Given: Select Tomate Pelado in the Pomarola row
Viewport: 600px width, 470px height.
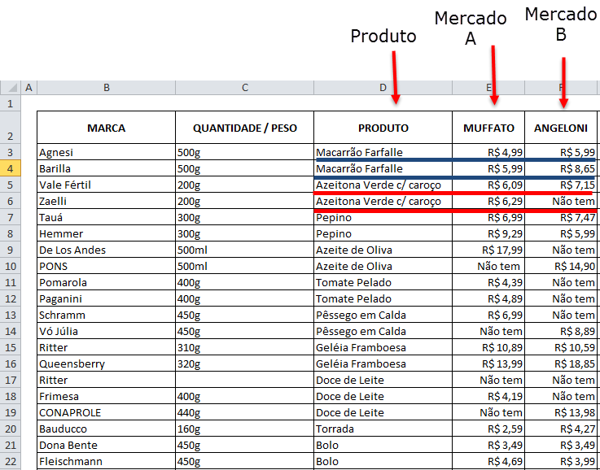Looking at the screenshot, I should pyautogui.click(x=383, y=282).
